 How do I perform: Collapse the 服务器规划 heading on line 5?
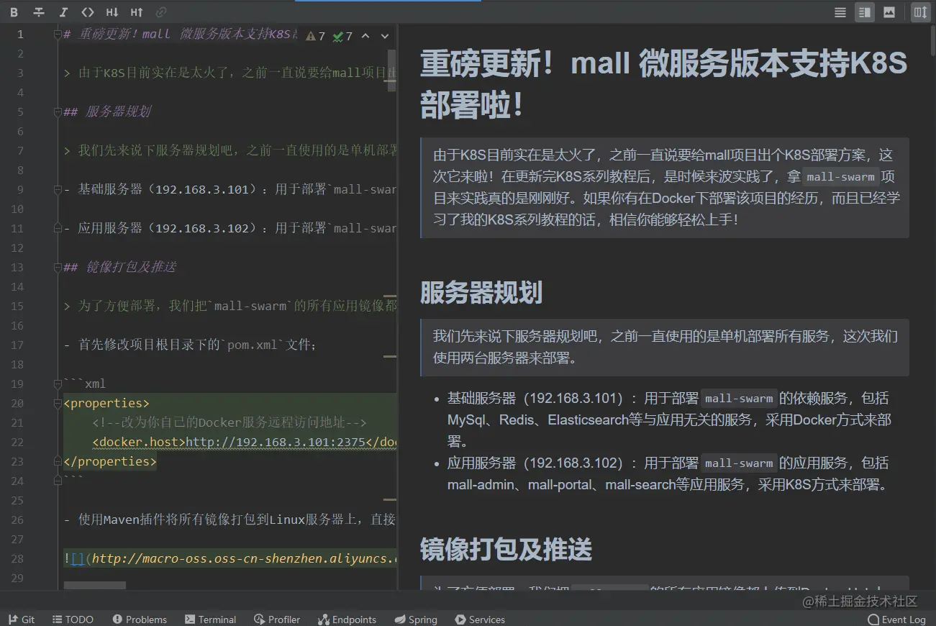[x=58, y=112]
